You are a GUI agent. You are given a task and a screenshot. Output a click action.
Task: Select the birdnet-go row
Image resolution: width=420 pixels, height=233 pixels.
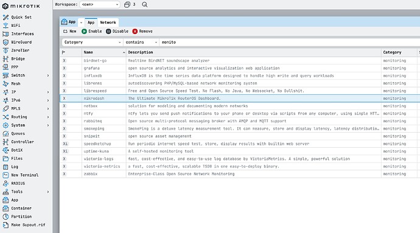coord(240,60)
